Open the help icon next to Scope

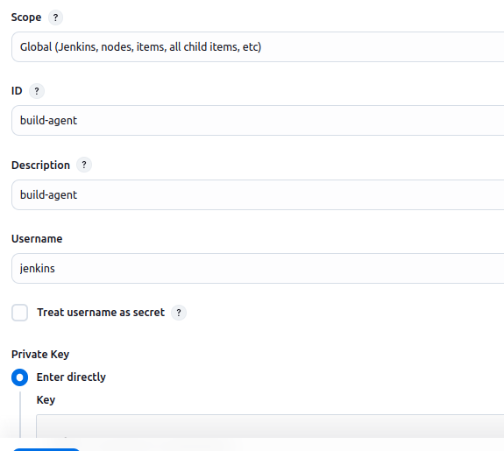tap(55, 18)
